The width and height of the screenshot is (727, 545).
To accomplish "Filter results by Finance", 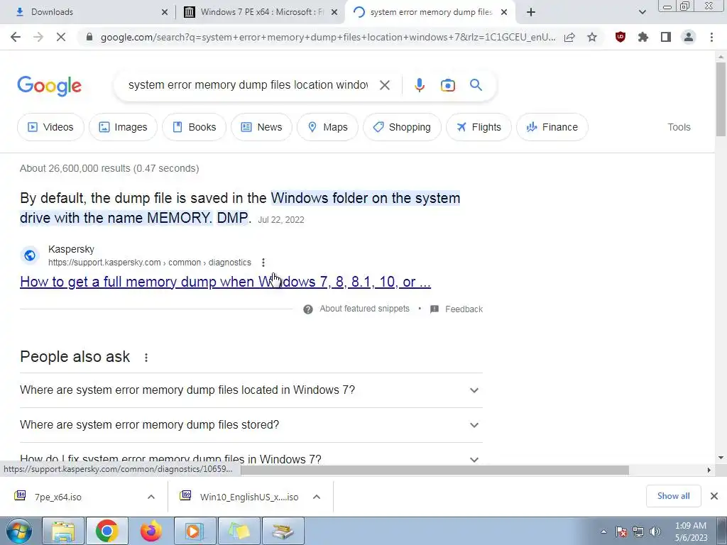I will click(x=552, y=127).
